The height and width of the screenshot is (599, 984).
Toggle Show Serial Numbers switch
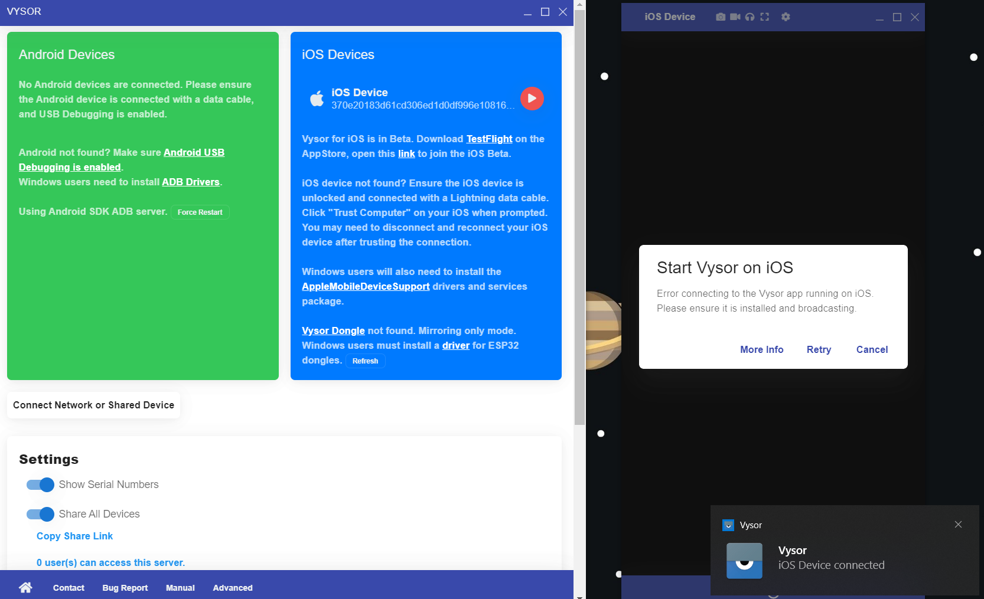40,485
